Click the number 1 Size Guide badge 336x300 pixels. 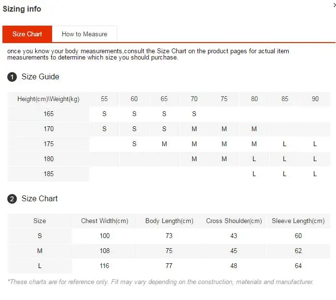[x=12, y=77]
